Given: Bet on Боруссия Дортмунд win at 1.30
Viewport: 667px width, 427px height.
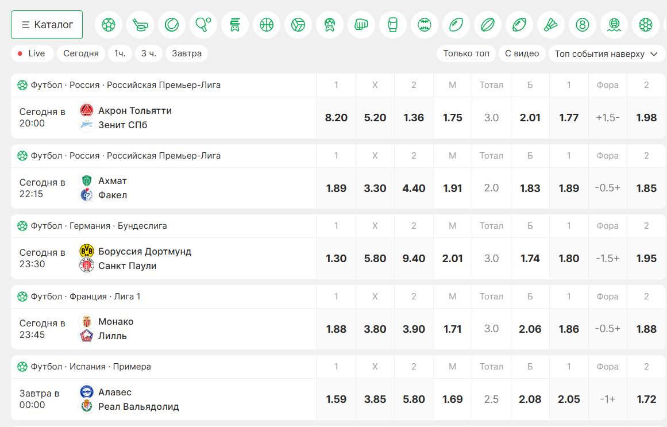Looking at the screenshot, I should click(x=336, y=259).
